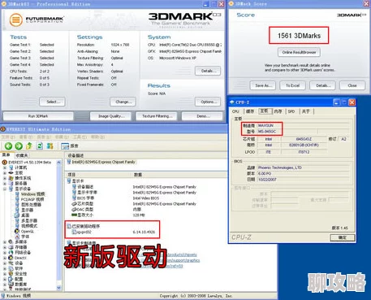371x300 pixels.
Task: Click Options... under 3DMark Results
Action: (208, 102)
